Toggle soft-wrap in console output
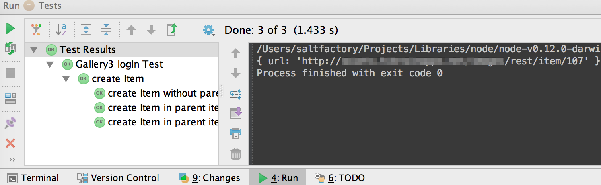 236,93
